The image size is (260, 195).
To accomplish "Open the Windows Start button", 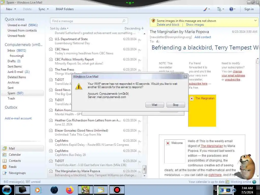I will tap(7, 190).
